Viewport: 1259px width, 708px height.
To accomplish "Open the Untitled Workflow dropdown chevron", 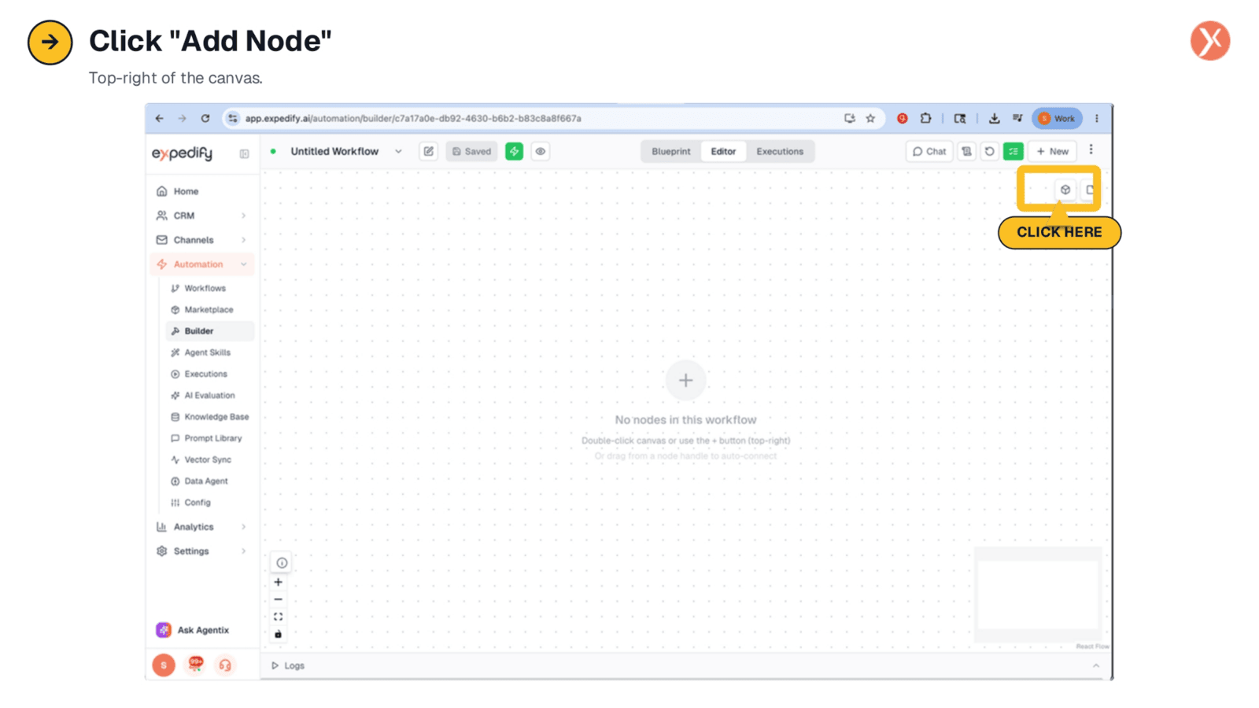I will tap(399, 151).
